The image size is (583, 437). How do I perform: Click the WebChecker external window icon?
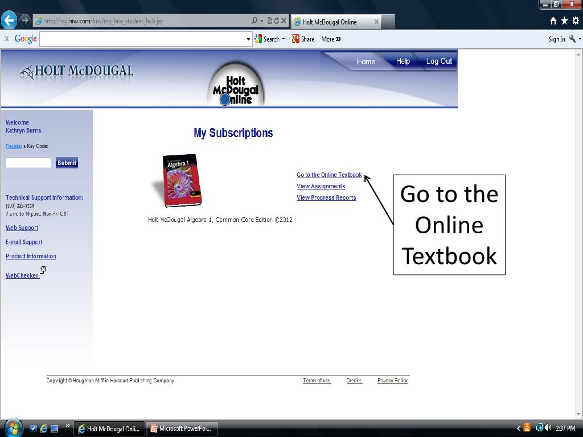(x=43, y=270)
